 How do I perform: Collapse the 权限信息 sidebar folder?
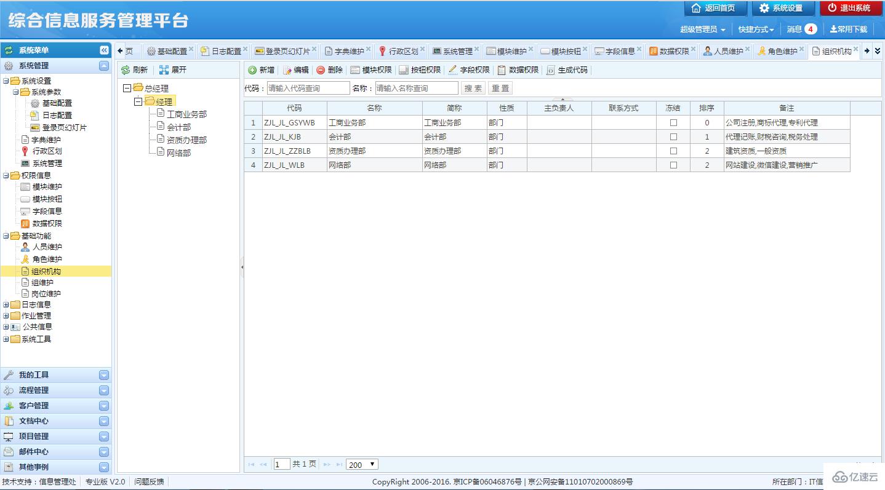click(6, 176)
